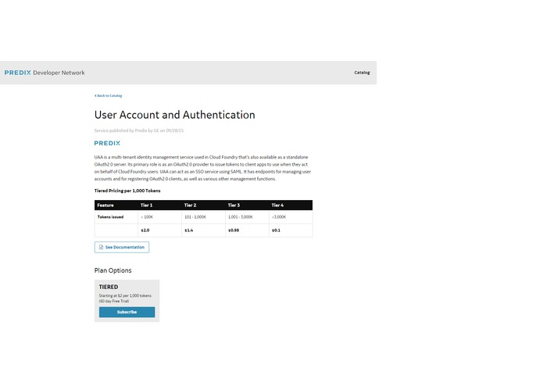Click the PREDIX Developer Network logo
Image resolution: width=543 pixels, height=386 pixels.
coord(45,73)
